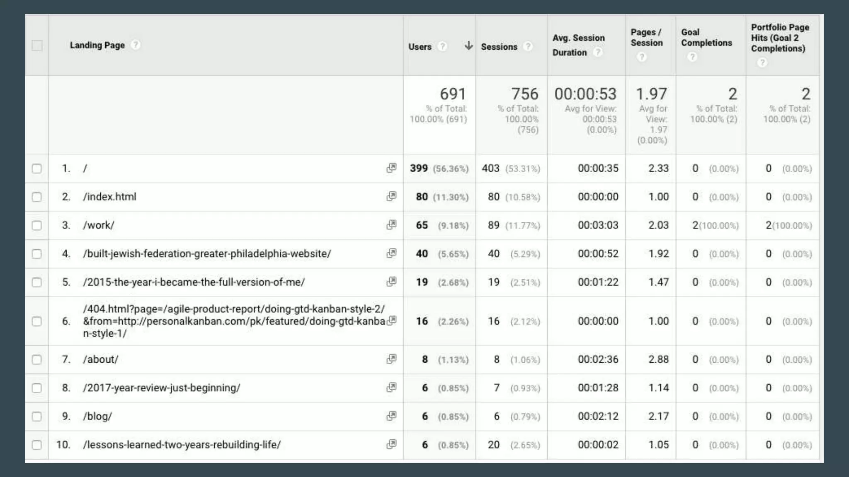Click the /2017-year-review-just-beginning/ link
The image size is (849, 477).
pyautogui.click(x=161, y=388)
